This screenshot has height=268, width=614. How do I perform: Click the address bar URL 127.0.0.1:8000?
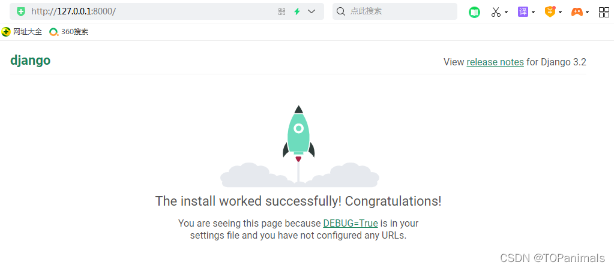coord(74,11)
